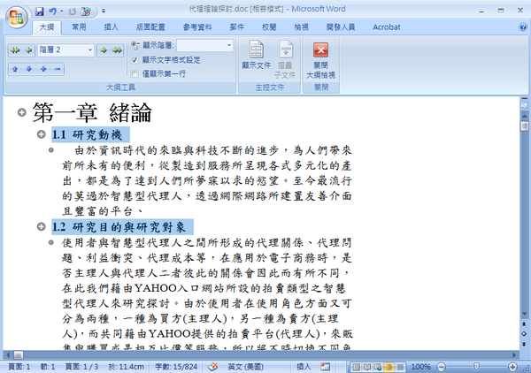Switch to Draft view in status bar
This screenshot has height=373, width=531.
pyautogui.click(x=400, y=367)
